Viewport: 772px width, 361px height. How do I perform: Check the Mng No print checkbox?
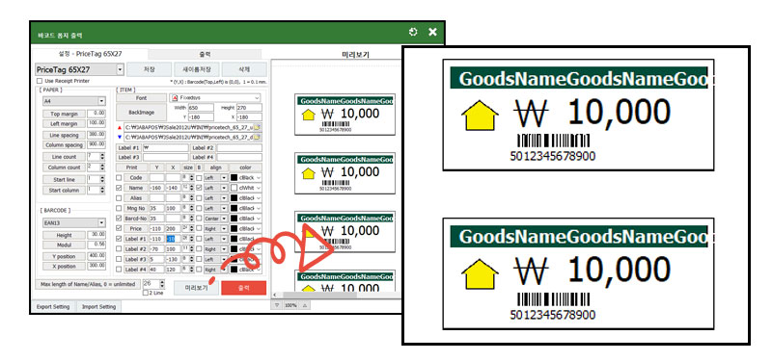(119, 208)
